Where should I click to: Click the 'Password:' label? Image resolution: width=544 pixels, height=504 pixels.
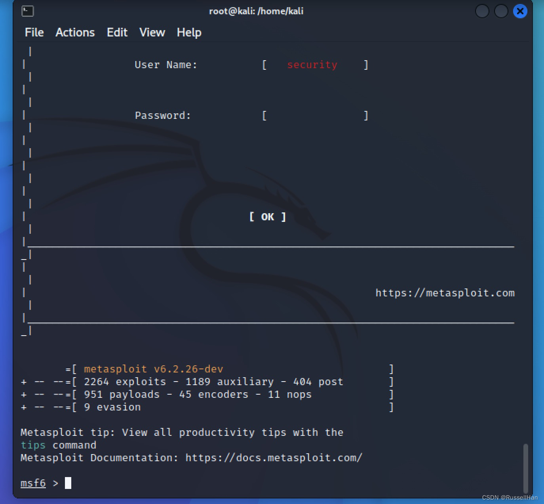(163, 115)
